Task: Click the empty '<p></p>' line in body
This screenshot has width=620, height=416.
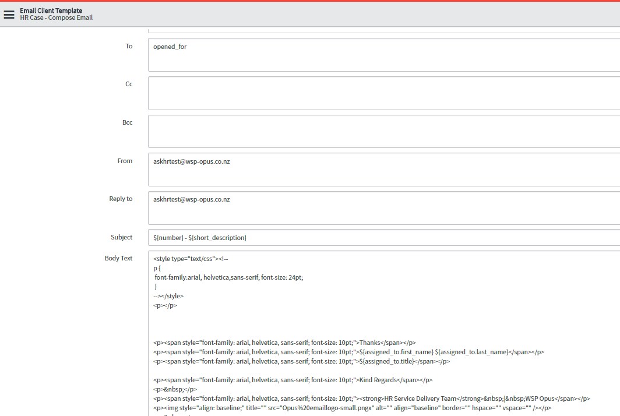Action: pos(165,306)
